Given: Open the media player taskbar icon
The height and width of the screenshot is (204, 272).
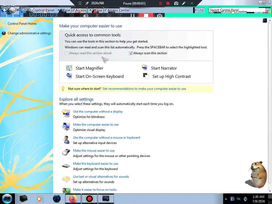Looking at the screenshot, I should 39,199.
